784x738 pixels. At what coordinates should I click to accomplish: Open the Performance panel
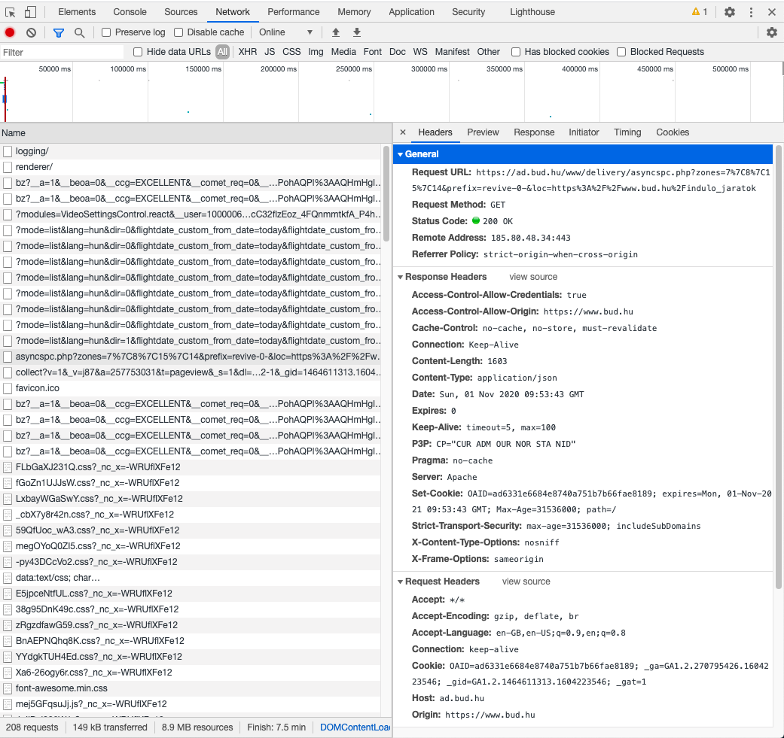294,12
